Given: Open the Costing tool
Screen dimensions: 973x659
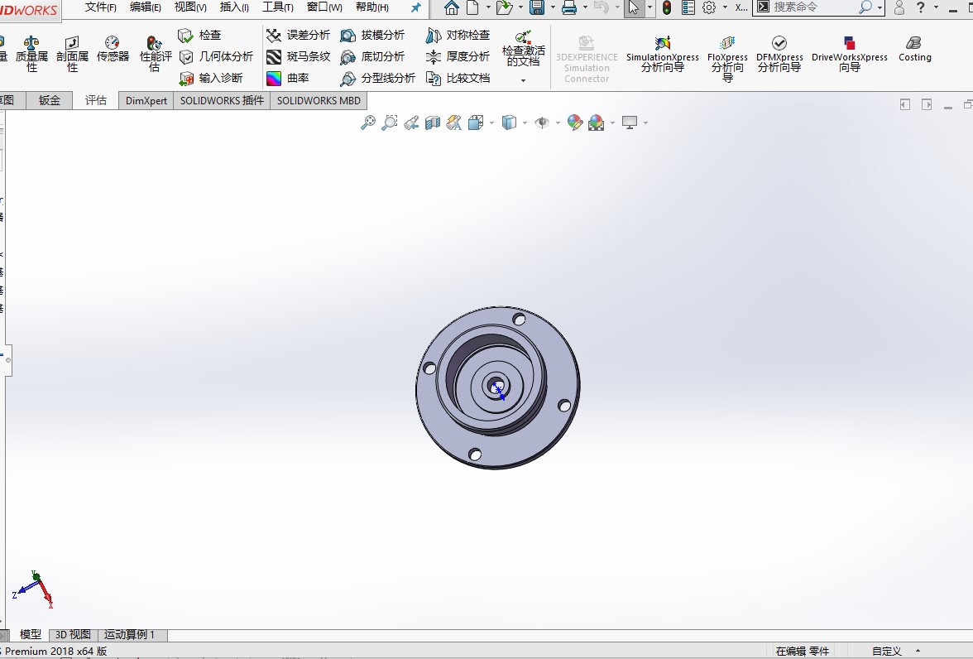Looking at the screenshot, I should pyautogui.click(x=915, y=49).
